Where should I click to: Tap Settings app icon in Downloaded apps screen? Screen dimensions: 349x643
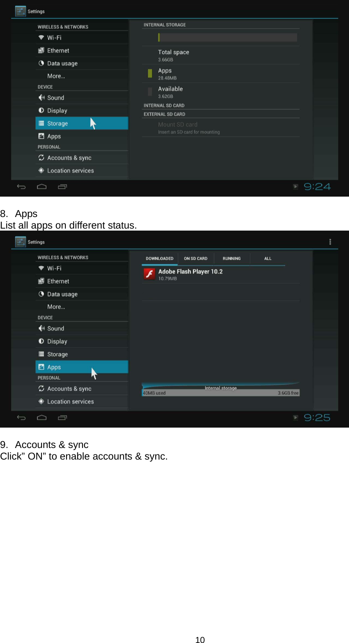(20, 242)
